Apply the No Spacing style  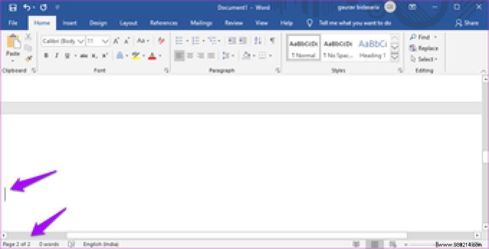[338, 48]
